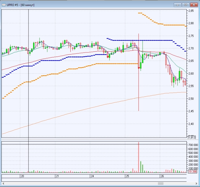Click the red 19 398 volume value label
The height and width of the screenshot is (187, 200).
(192, 172)
